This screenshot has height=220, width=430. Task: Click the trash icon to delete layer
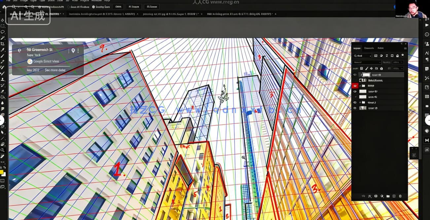tap(400, 196)
